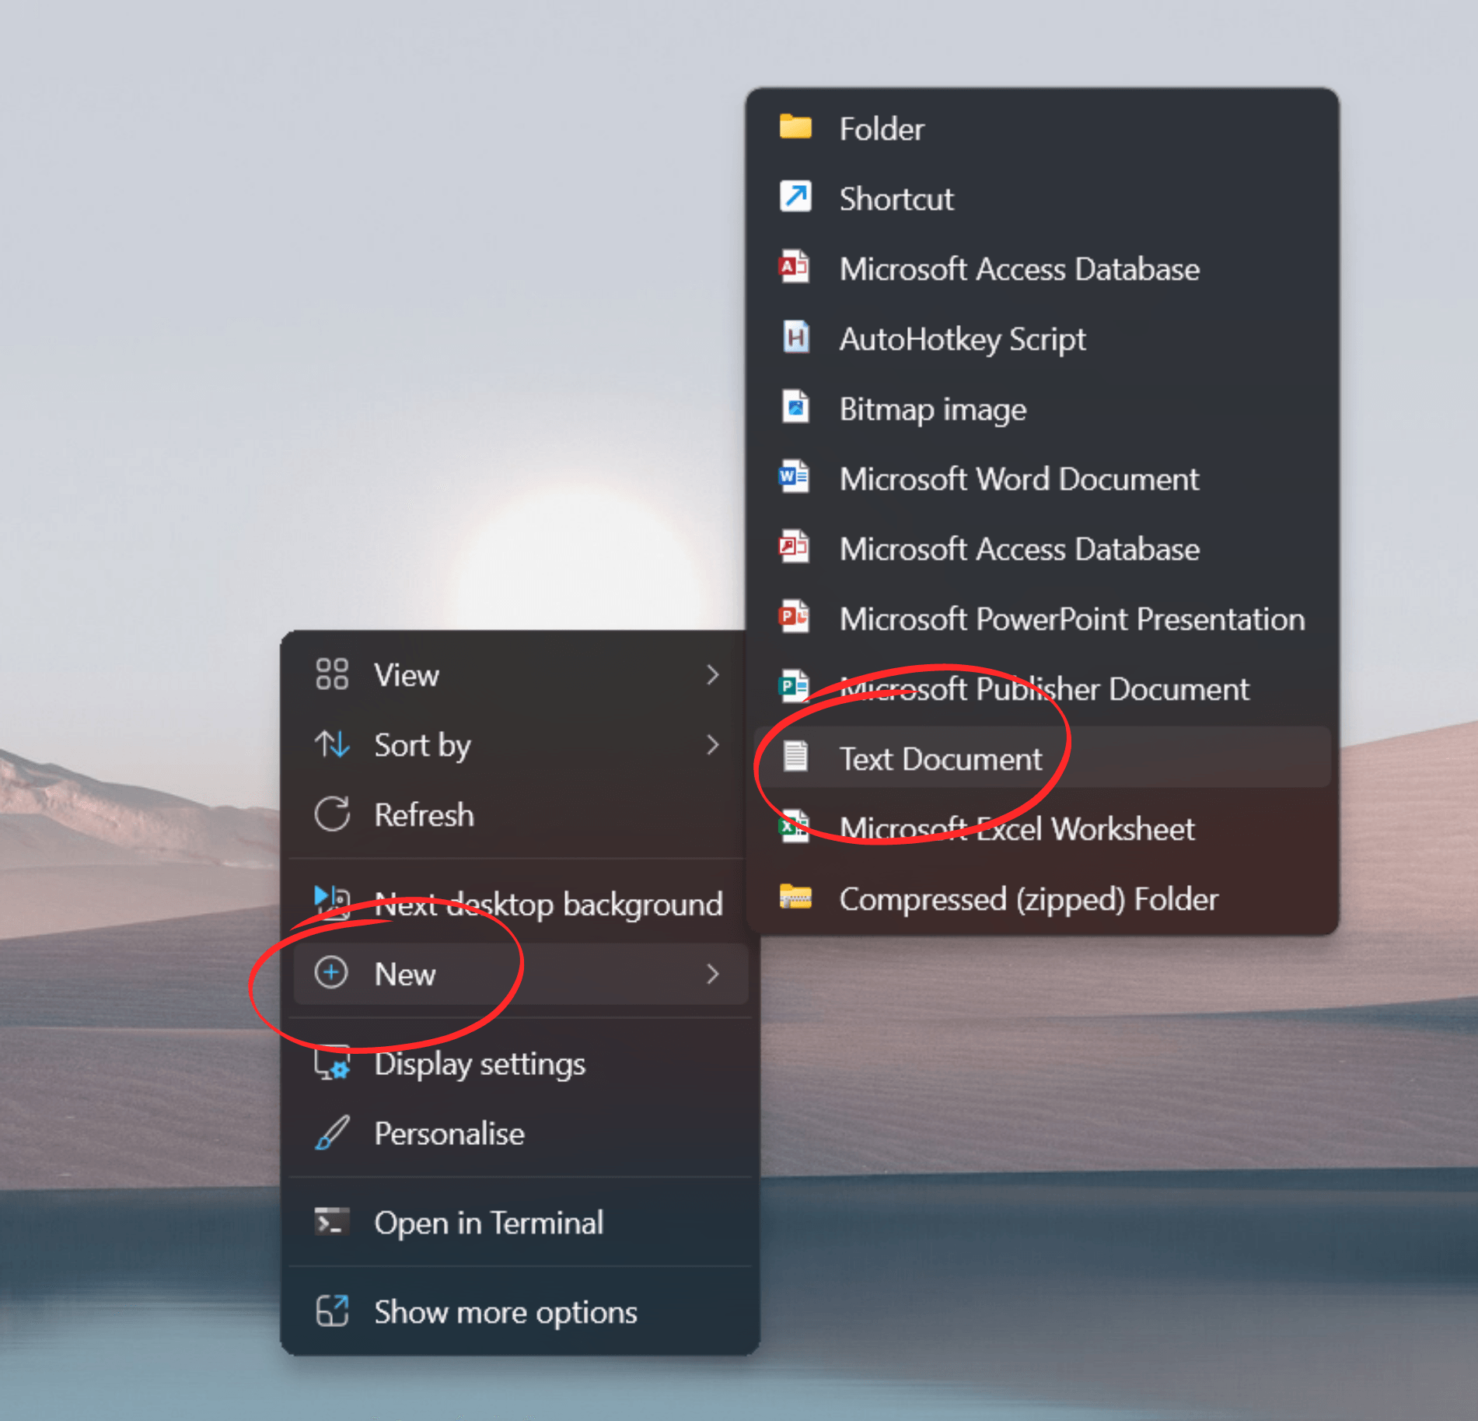Expand the View submenu chevron
The height and width of the screenshot is (1421, 1478).
[712, 675]
